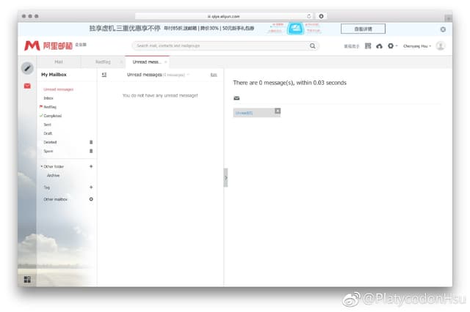Empty the Deleted folder via trash icon
The image size is (470, 312).
(91, 142)
